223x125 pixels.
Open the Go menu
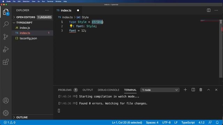(39, 1)
